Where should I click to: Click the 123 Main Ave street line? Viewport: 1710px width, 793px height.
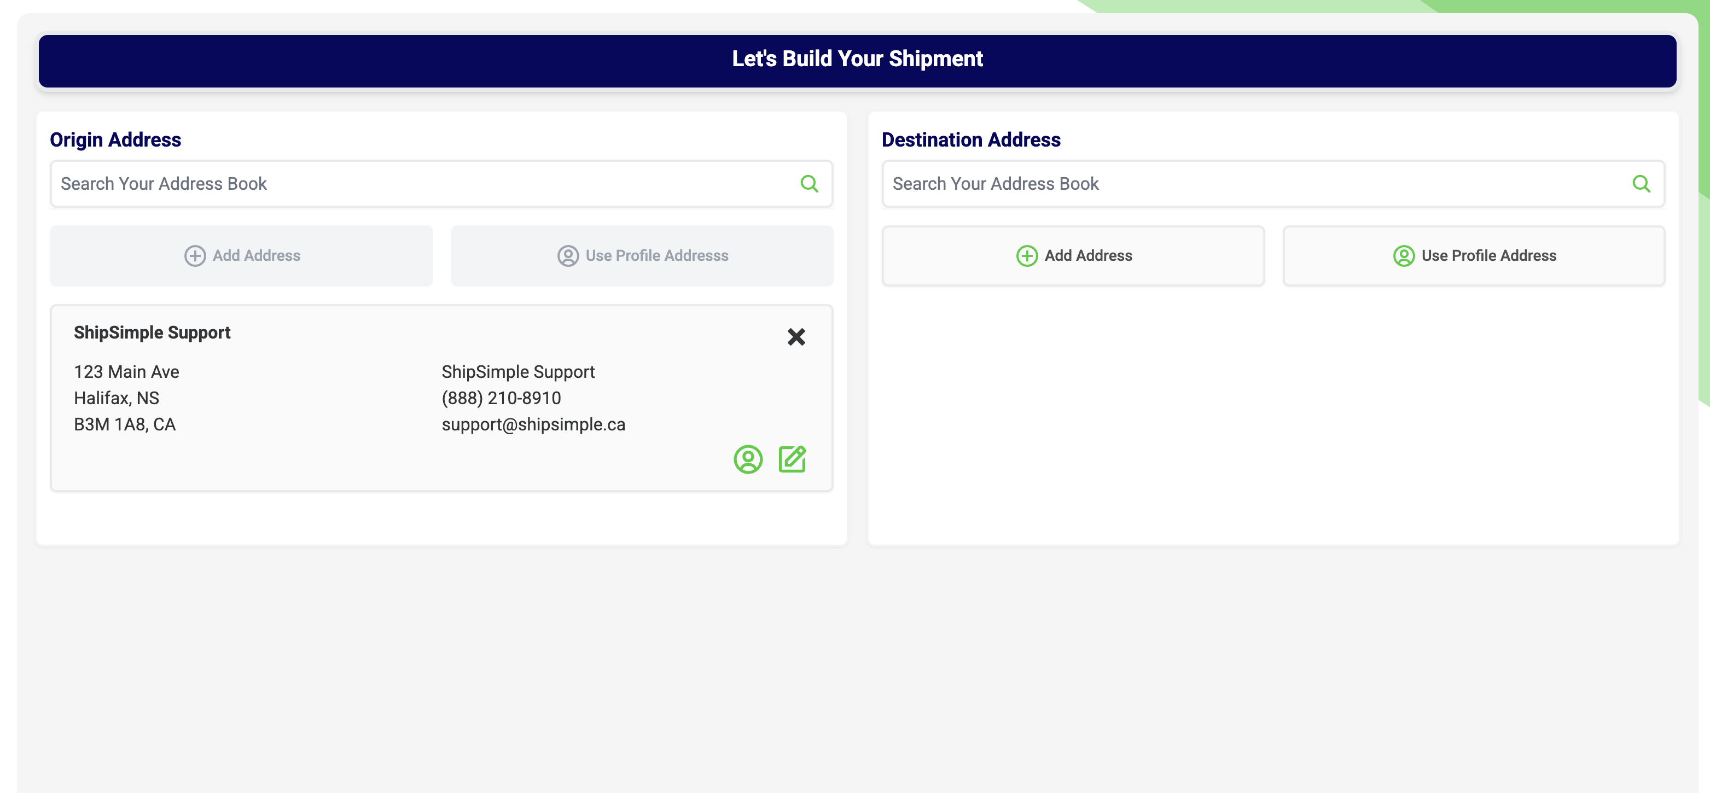[126, 371]
